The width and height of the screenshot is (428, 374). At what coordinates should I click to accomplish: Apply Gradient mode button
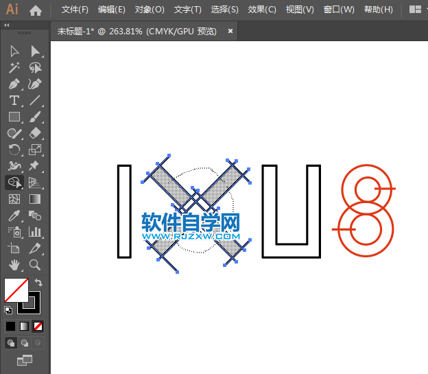tap(24, 326)
